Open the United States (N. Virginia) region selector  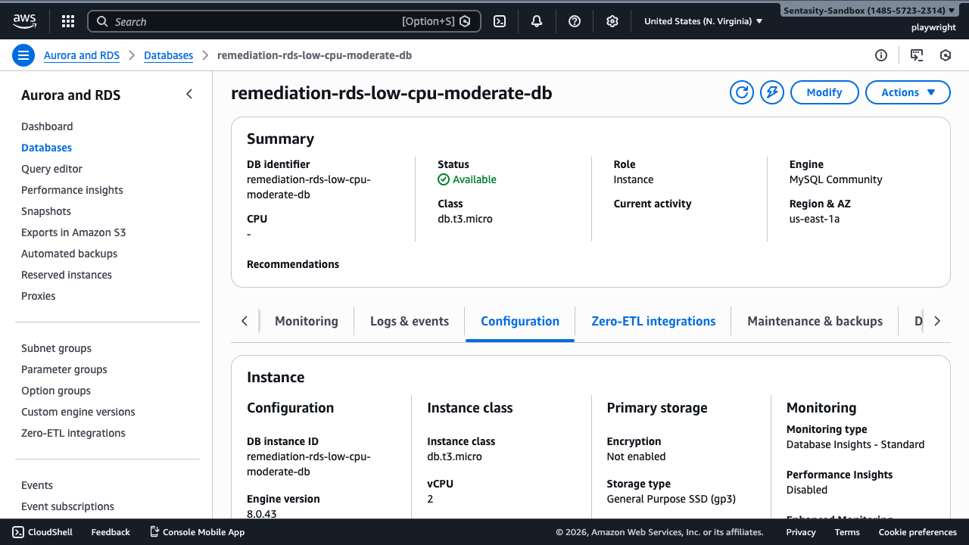703,21
